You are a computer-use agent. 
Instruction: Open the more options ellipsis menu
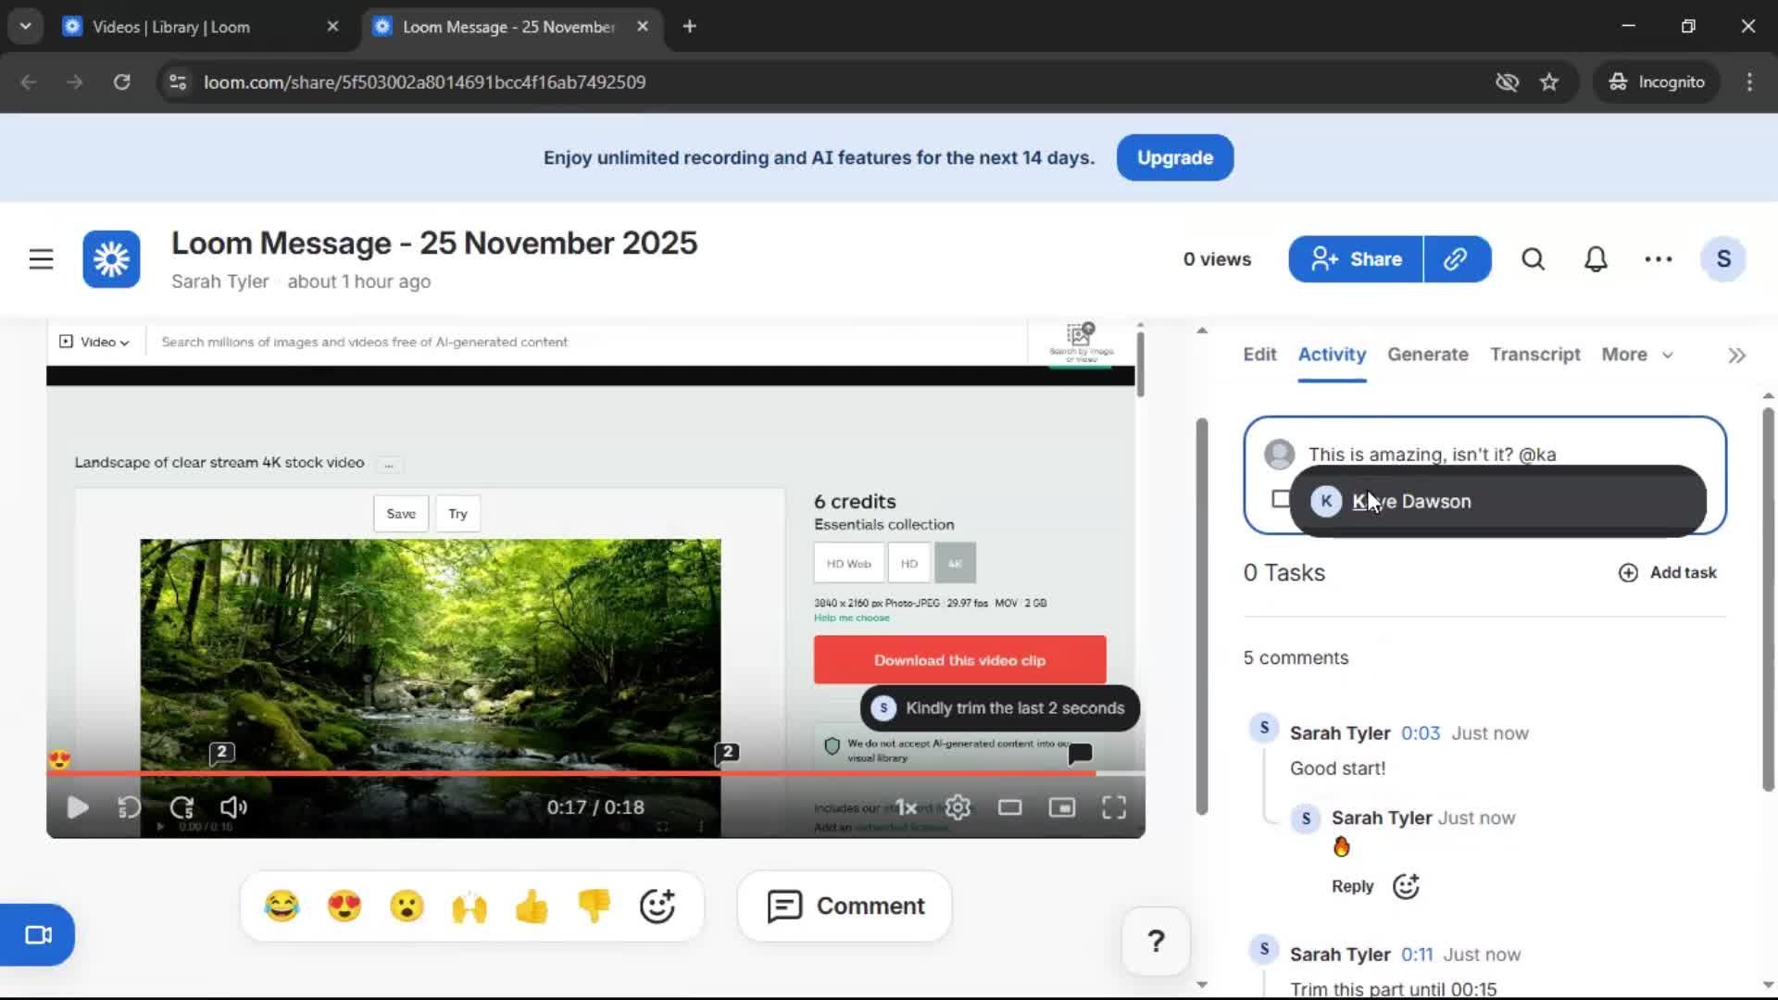click(x=1658, y=259)
